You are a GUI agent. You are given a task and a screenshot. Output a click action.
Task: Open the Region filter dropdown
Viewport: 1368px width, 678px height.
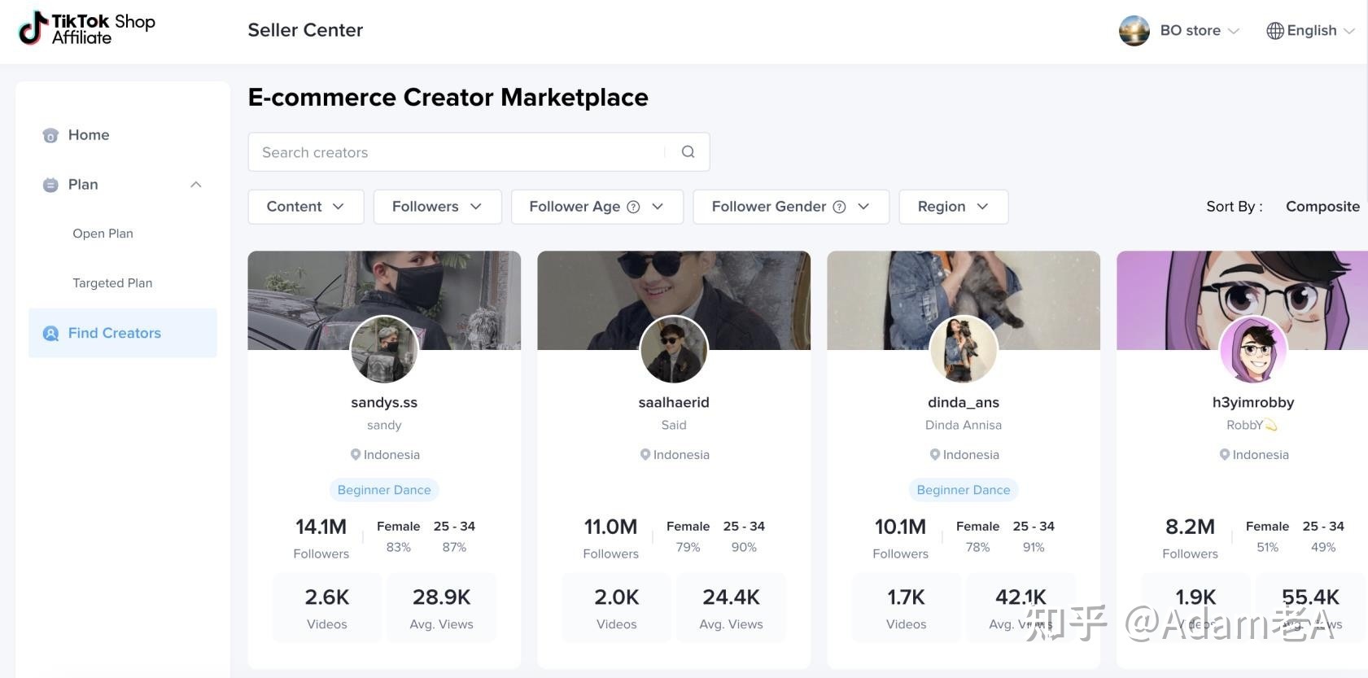click(x=953, y=207)
